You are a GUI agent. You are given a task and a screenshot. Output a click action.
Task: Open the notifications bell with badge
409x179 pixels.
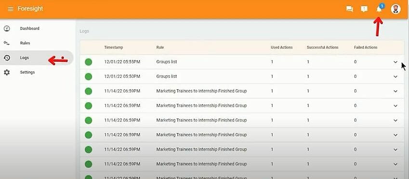(379, 9)
